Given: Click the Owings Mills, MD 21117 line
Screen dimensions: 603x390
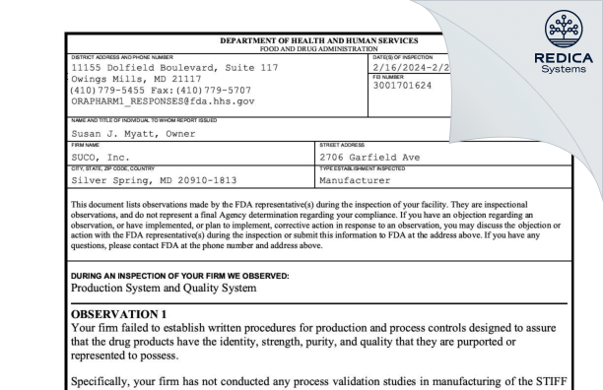Looking at the screenshot, I should [136, 79].
